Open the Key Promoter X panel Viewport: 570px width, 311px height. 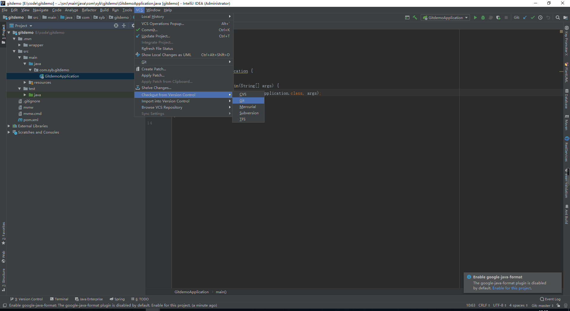[x=567, y=41]
